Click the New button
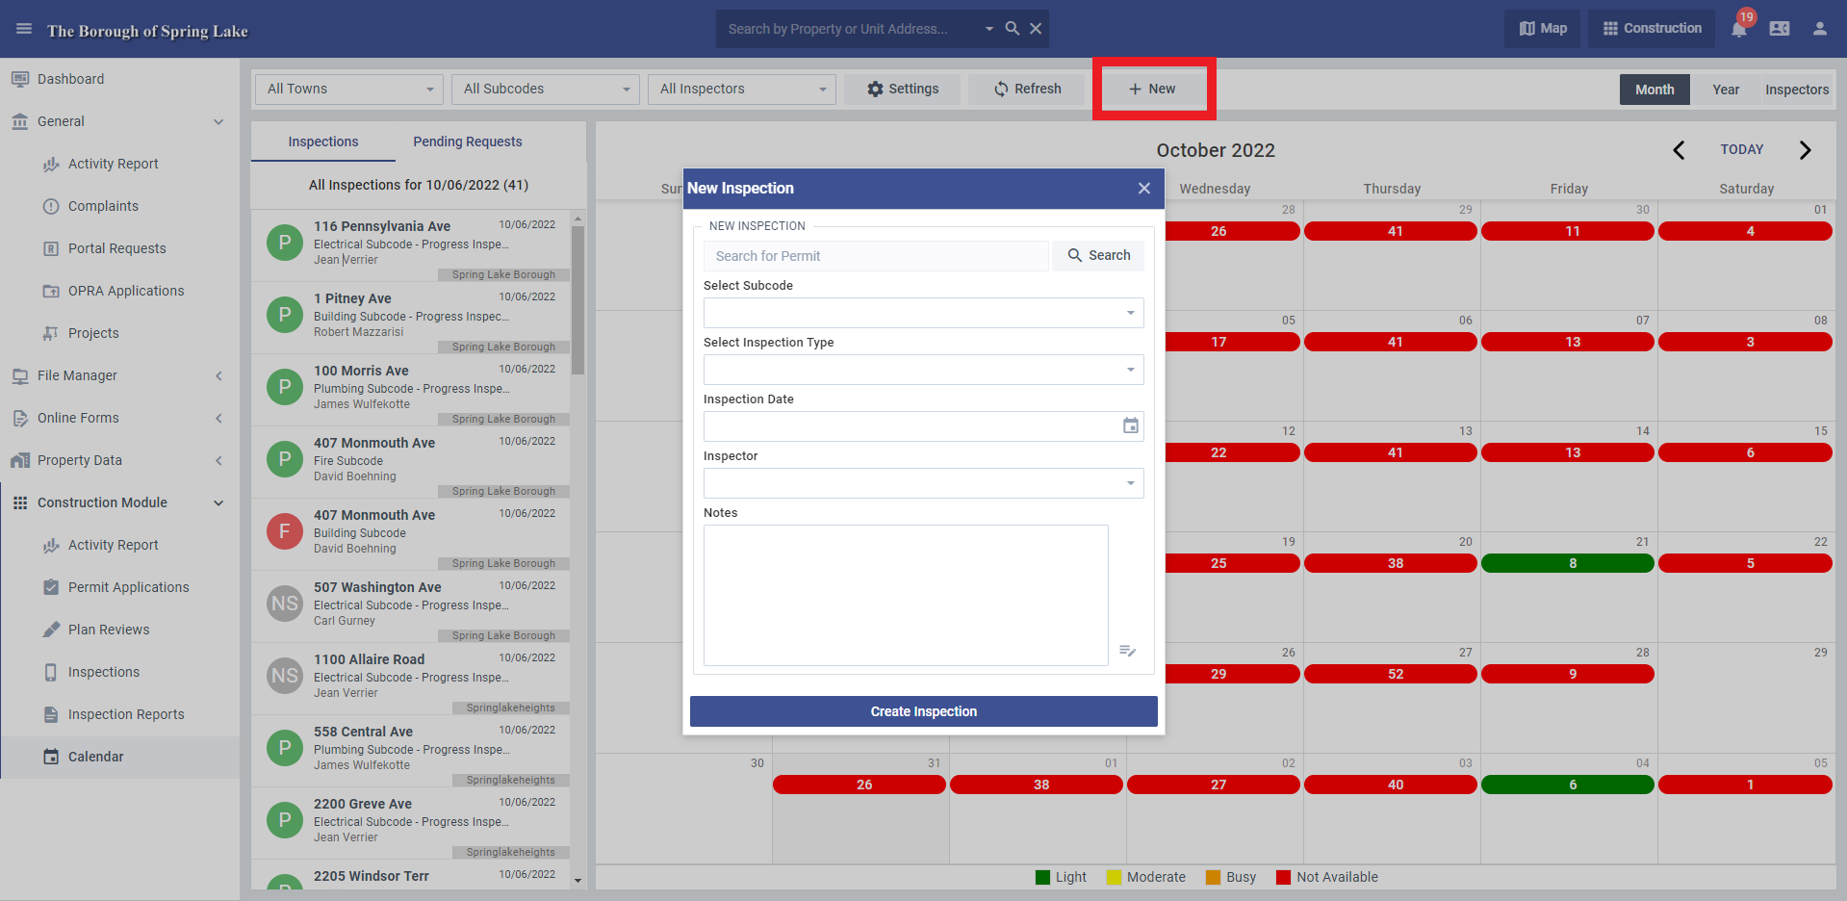This screenshot has width=1847, height=901. point(1152,89)
